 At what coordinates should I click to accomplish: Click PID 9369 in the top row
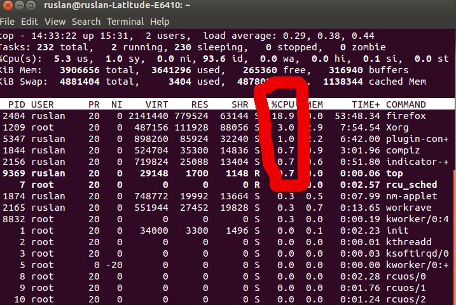[x=14, y=173]
